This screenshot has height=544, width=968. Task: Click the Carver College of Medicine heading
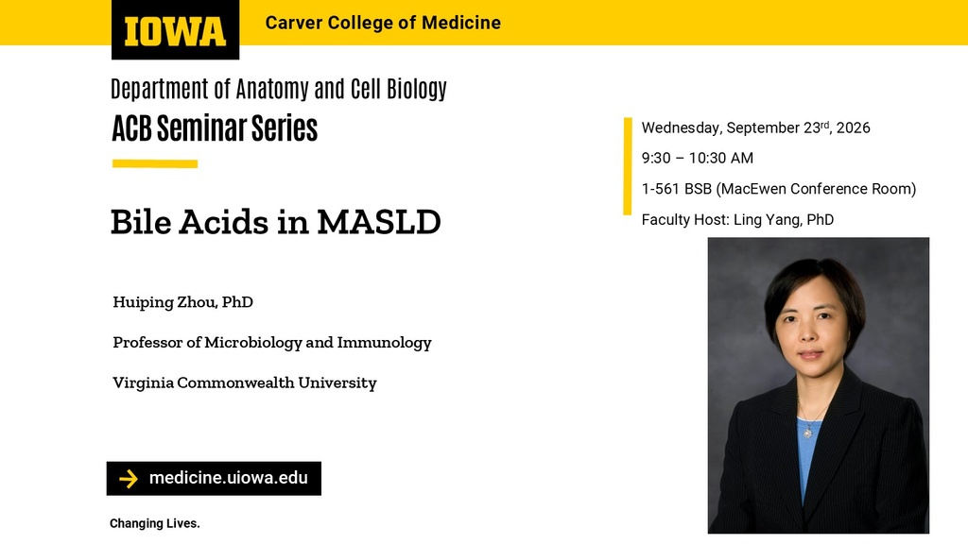(383, 23)
